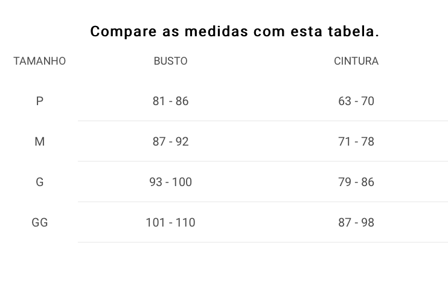Select bust value 87 - 92
Image resolution: width=448 pixels, height=290 pixels.
click(171, 141)
